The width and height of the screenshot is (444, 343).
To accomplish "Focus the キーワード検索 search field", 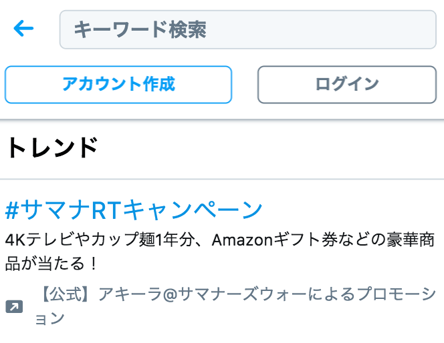I will coord(247,29).
